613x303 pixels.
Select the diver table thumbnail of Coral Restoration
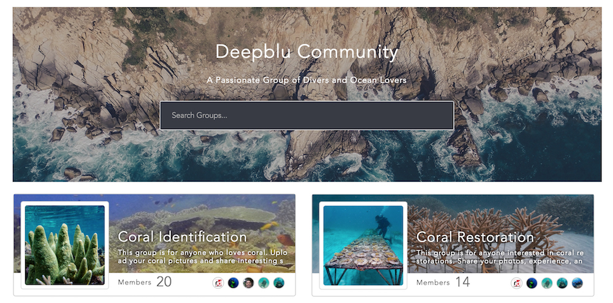(363, 245)
